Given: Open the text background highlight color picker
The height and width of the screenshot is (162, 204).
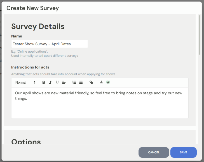Looking at the screenshot, I should tap(108, 82).
